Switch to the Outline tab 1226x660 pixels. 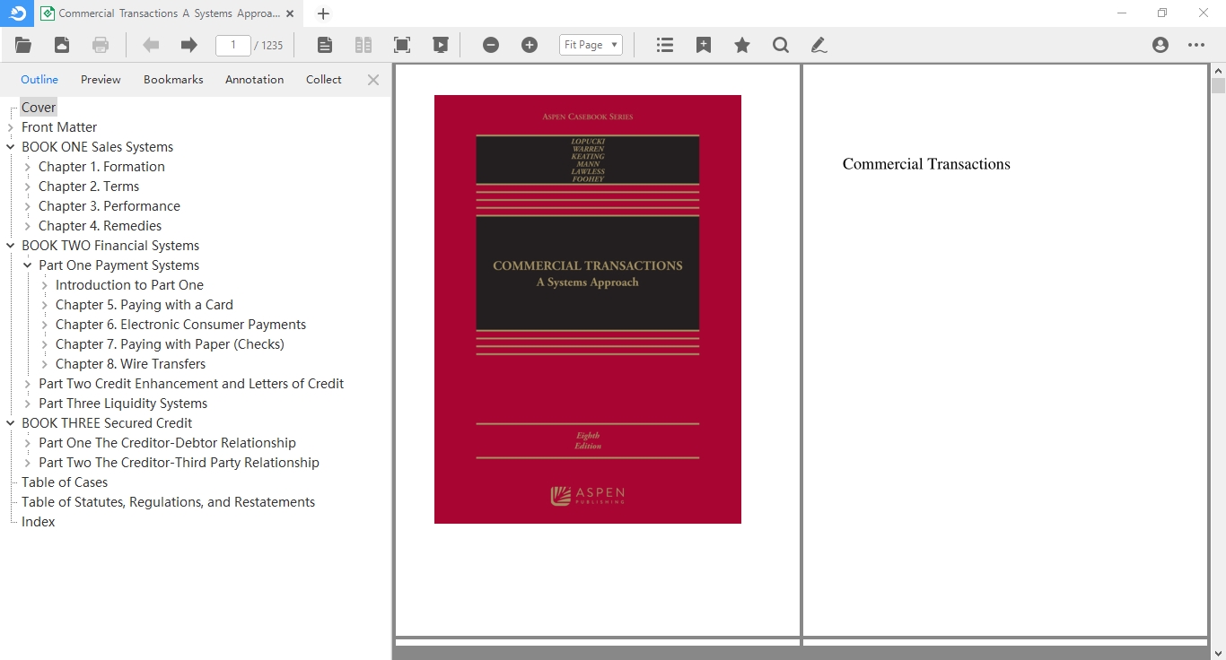(39, 80)
